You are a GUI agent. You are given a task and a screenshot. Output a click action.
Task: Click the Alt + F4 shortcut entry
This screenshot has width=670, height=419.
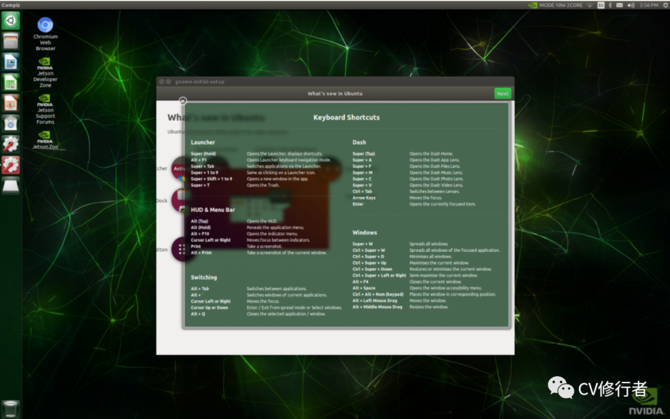click(360, 282)
